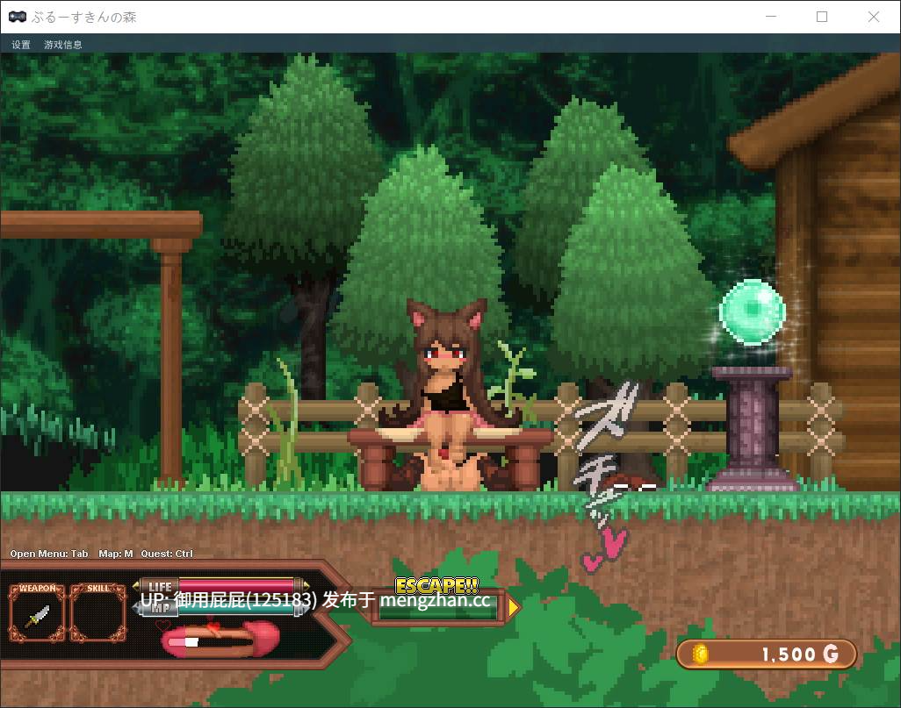The image size is (901, 708).
Task: Click the gold coin icon
Action: pos(700,654)
